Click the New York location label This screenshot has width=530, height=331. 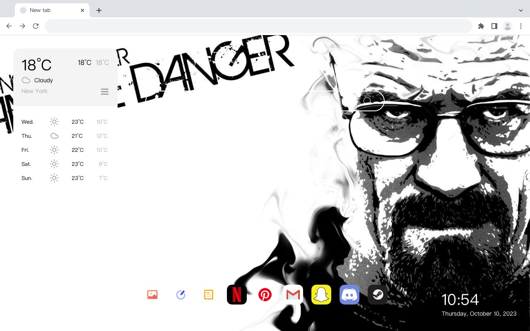pyautogui.click(x=34, y=91)
